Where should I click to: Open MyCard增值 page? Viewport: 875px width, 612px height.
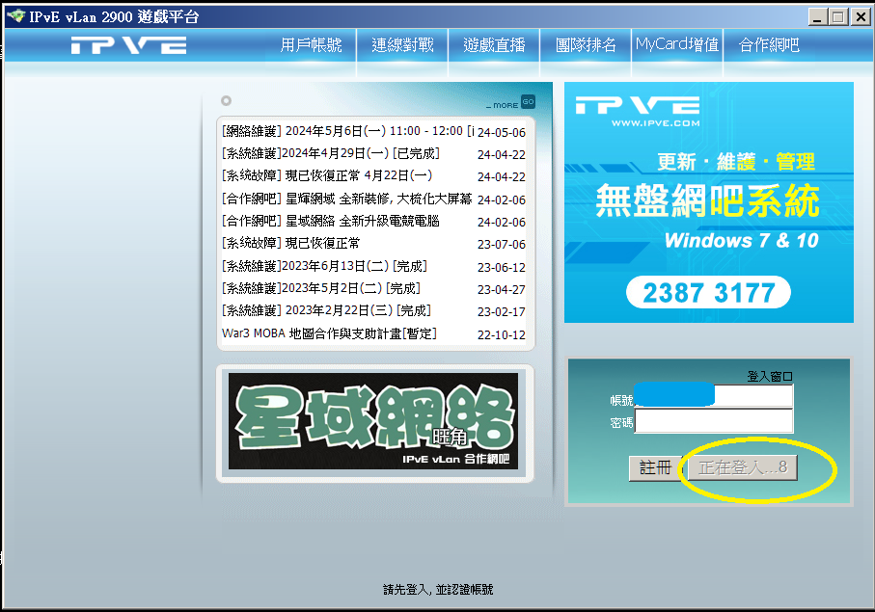[677, 44]
